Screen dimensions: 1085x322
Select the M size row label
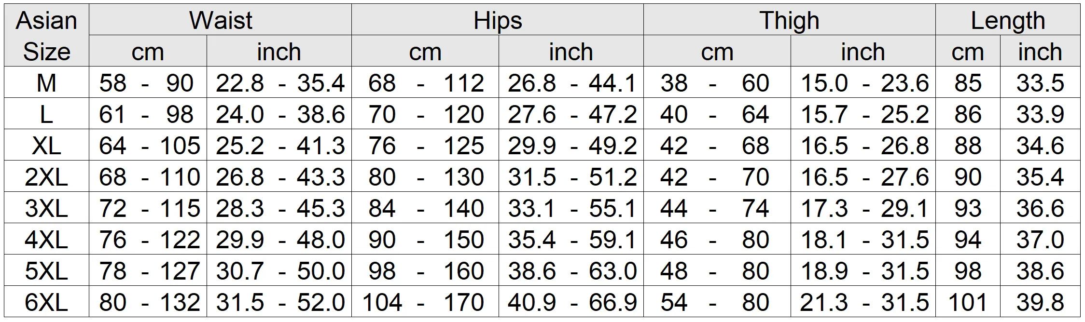tap(46, 82)
